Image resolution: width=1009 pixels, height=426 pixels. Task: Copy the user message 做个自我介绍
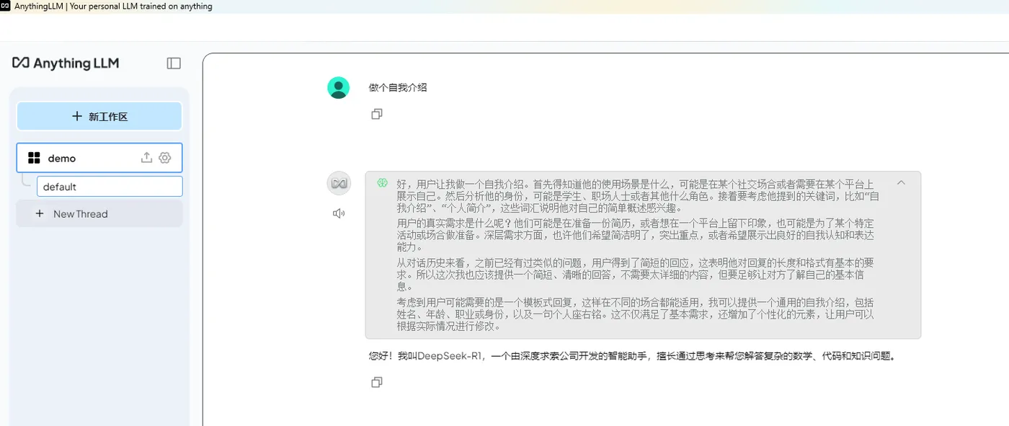pyautogui.click(x=376, y=114)
